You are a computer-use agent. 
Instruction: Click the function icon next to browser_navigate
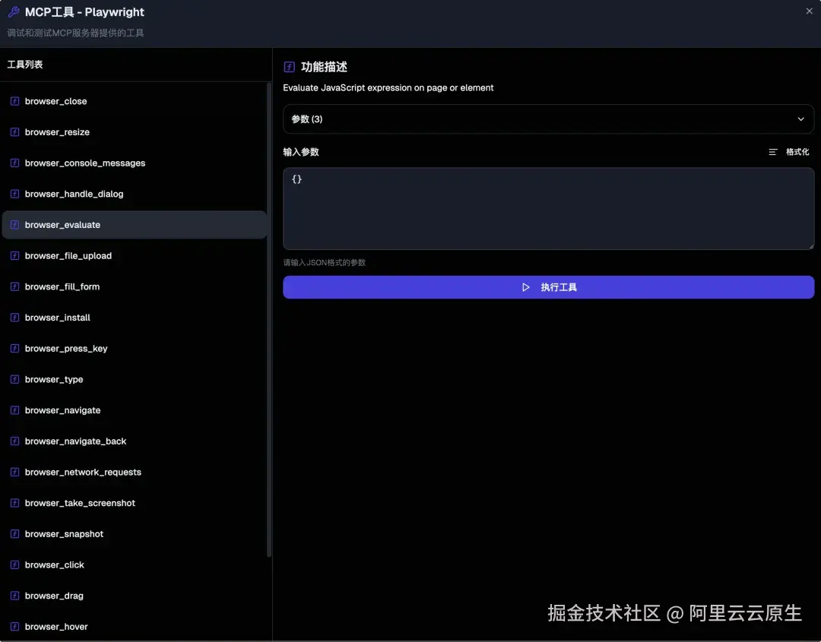coord(15,410)
